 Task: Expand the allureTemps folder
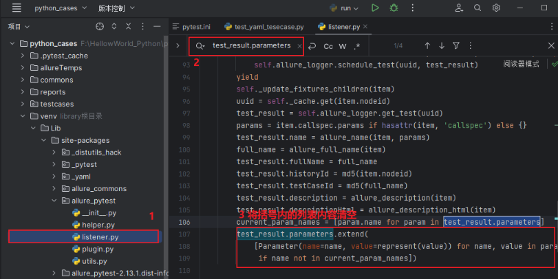tap(23, 67)
